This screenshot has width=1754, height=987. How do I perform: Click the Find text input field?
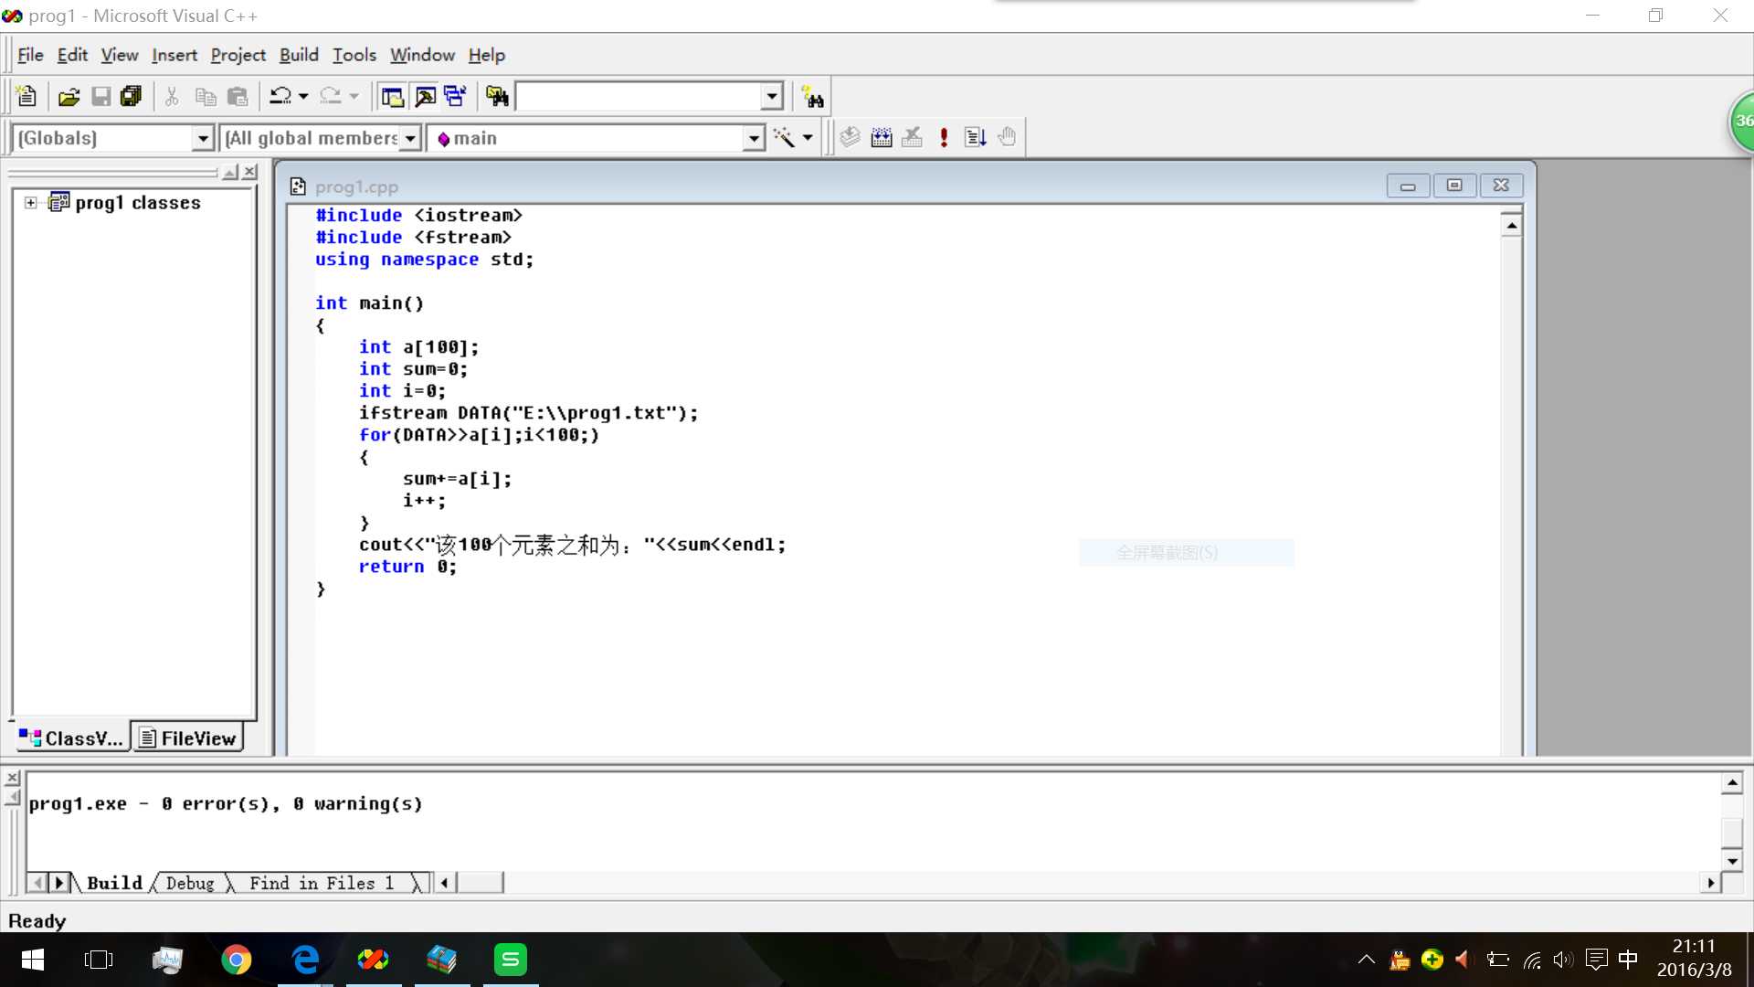pos(639,96)
